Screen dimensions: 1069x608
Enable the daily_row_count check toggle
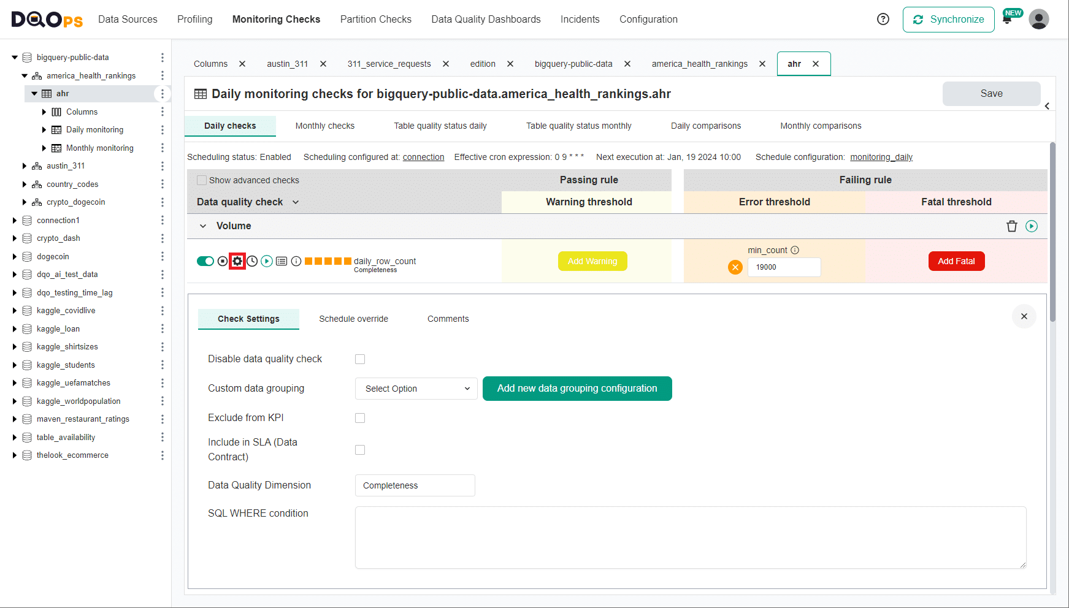(x=205, y=260)
